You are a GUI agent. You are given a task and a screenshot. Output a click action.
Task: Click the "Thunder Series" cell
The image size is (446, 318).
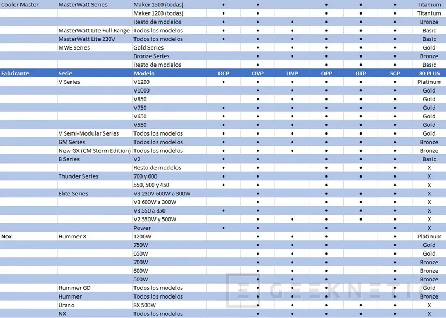[x=78, y=176]
